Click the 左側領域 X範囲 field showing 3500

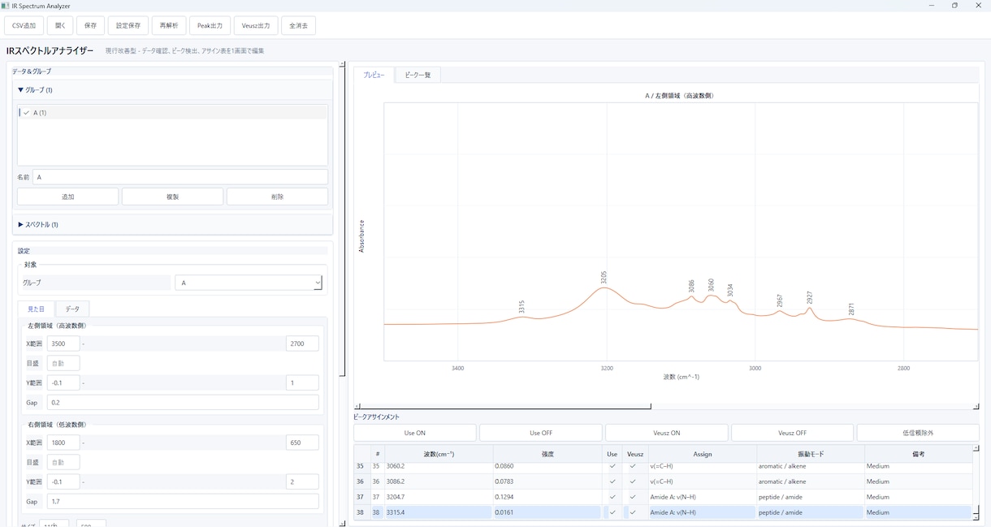pyautogui.click(x=63, y=343)
